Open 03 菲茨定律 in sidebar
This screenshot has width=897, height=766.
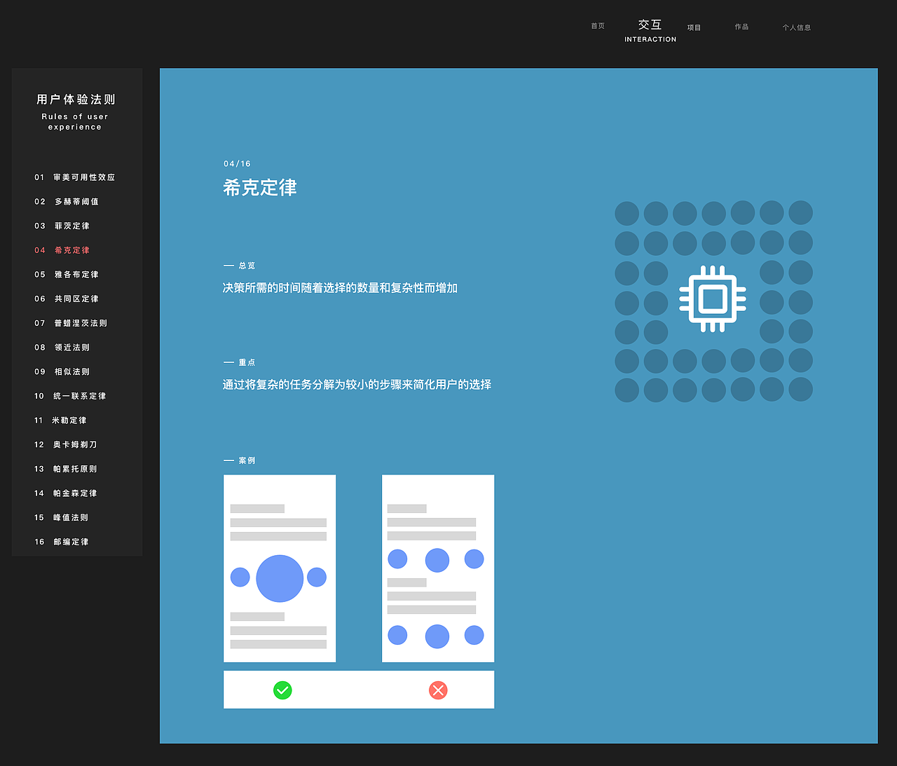(62, 226)
